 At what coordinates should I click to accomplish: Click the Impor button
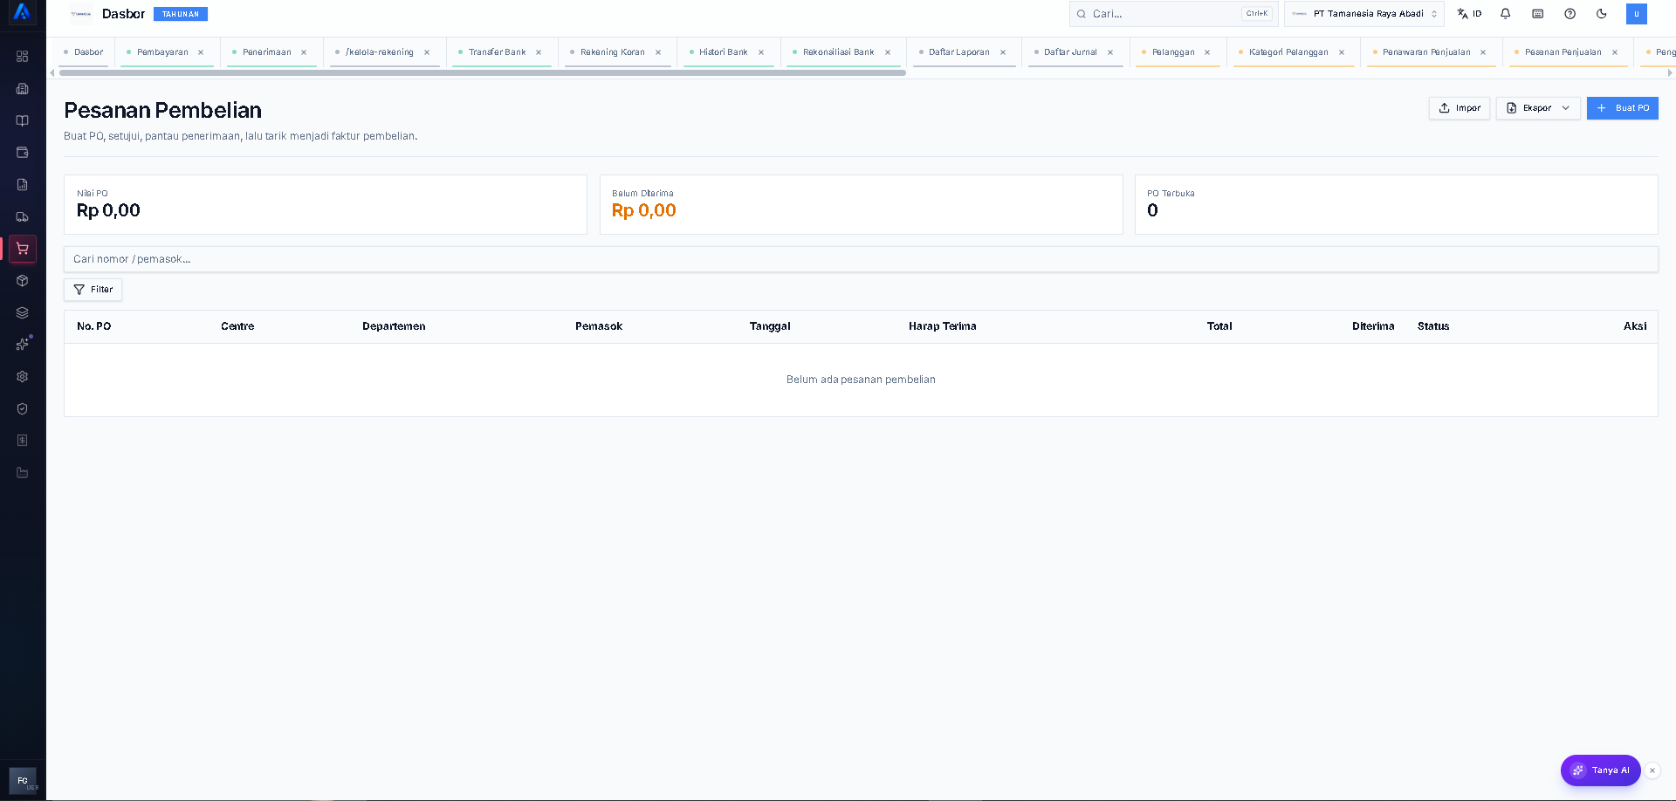tap(1459, 108)
